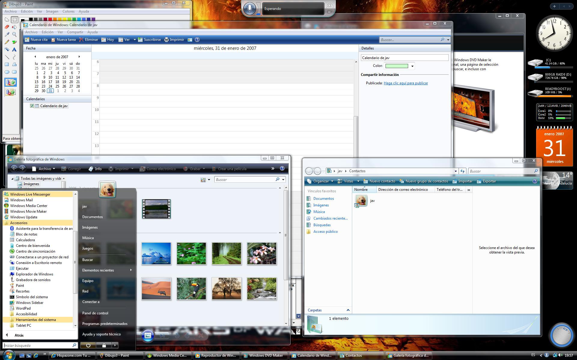The width and height of the screenshot is (577, 360).
Task: Select the Paint magnifier tool
Action: coord(14,34)
